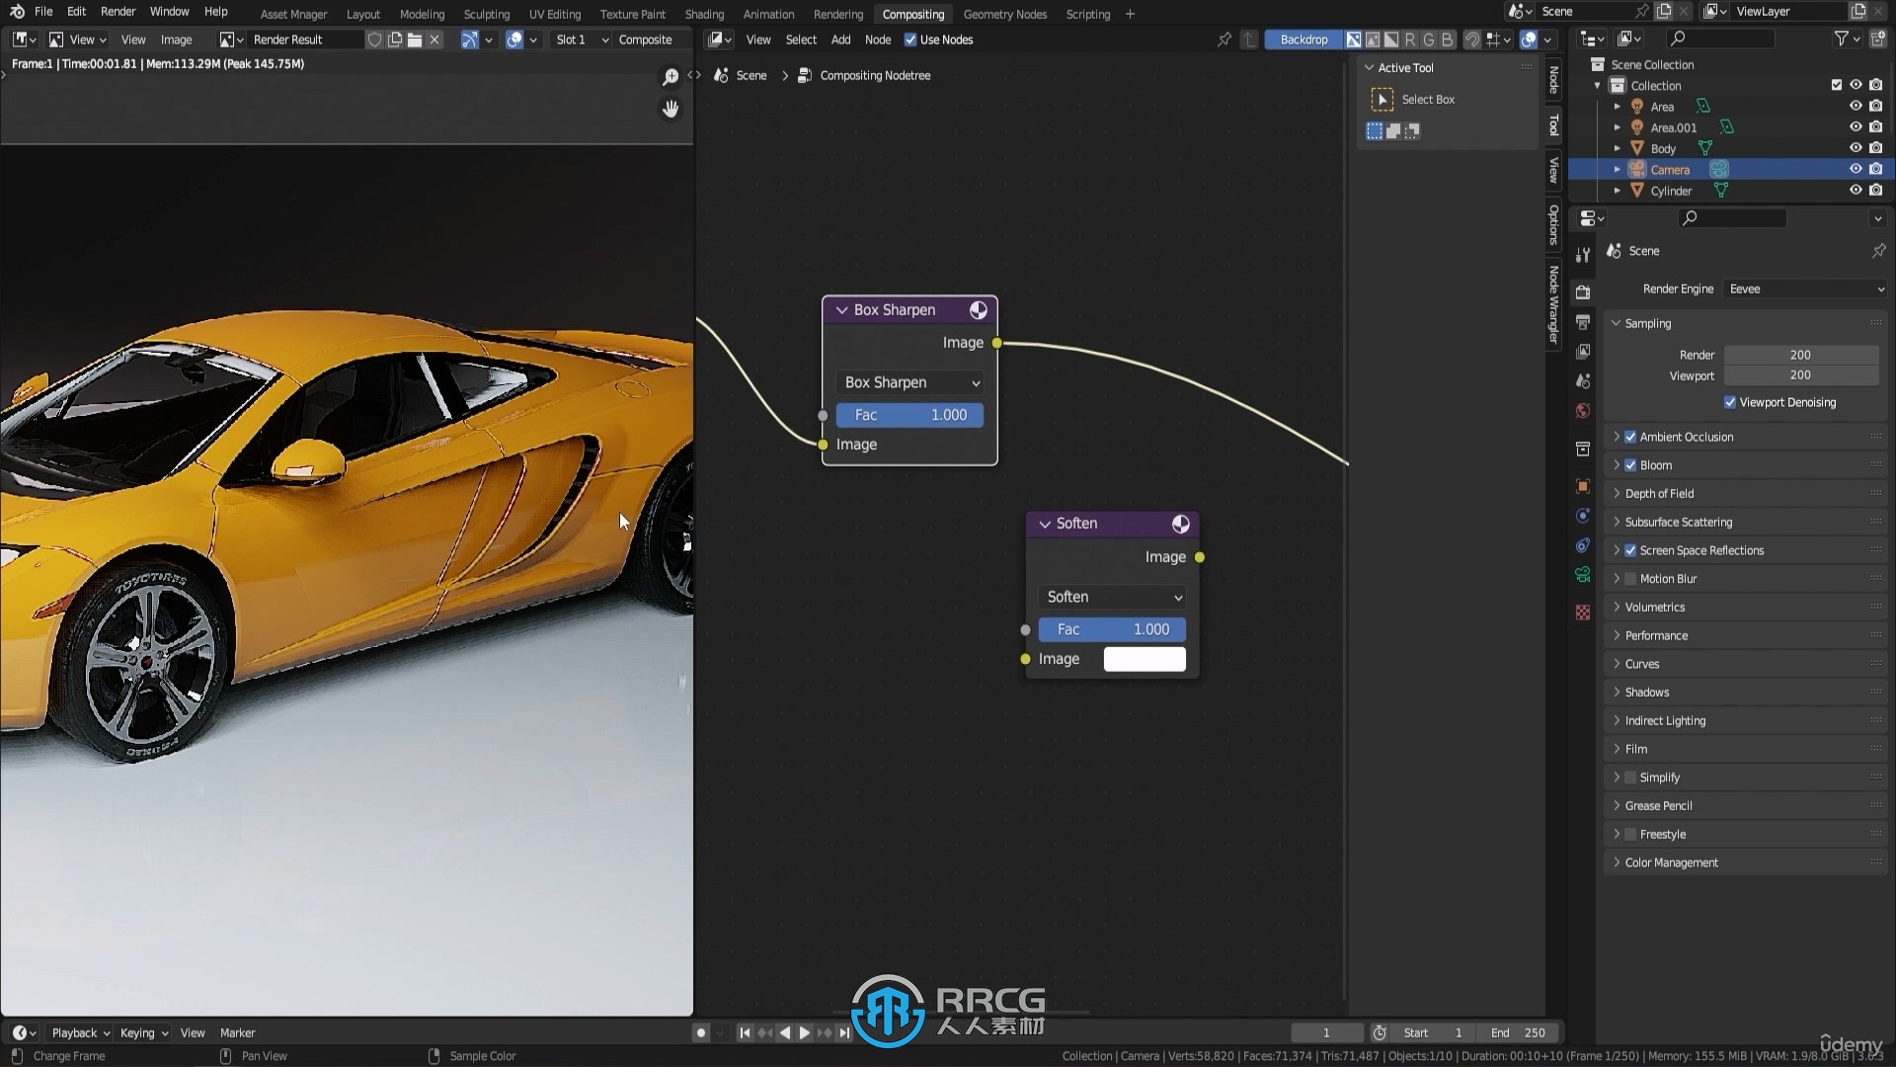Click the End frame field 250
Viewport: 1896px width, 1067px height.
tap(1519, 1032)
